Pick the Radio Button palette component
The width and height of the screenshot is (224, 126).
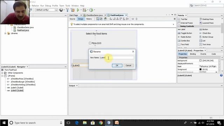coord(184,37)
